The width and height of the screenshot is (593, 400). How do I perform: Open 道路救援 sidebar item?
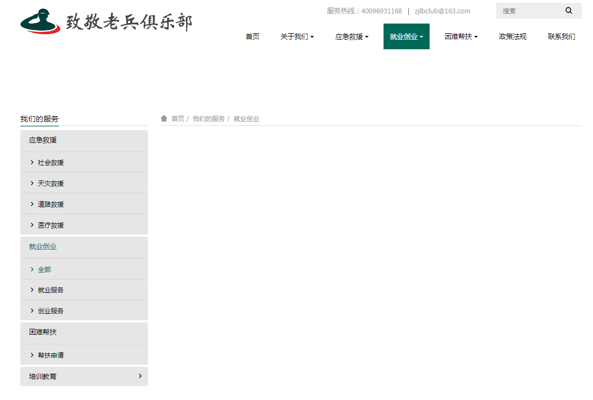coord(51,205)
